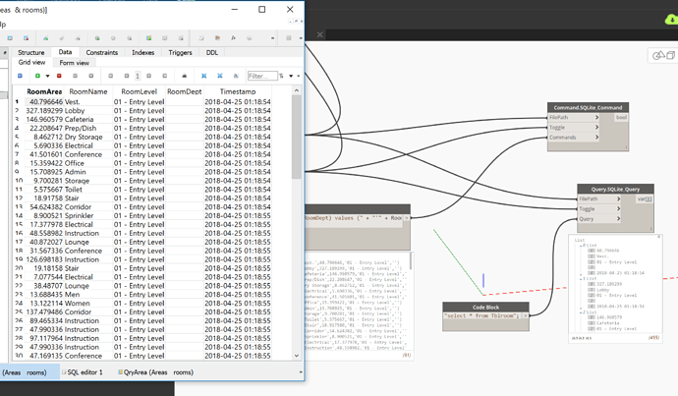Click the red-flag history icon left of fx
678x396 pixels.
(x=217, y=38)
